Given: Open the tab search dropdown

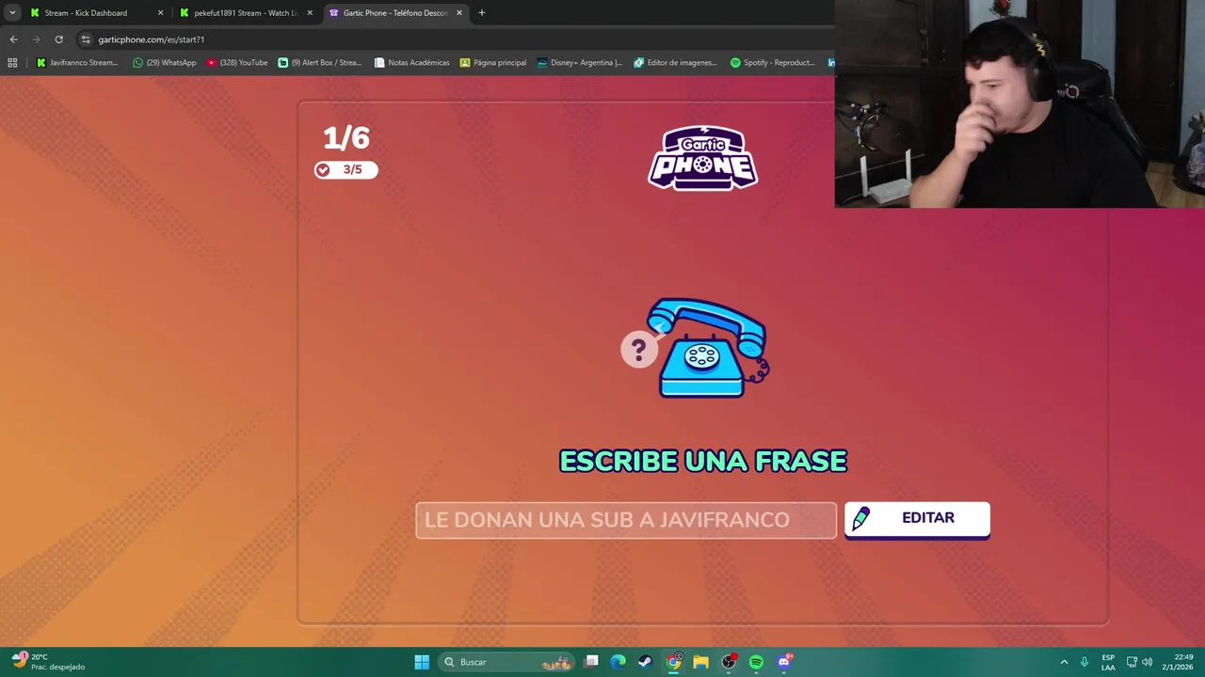Looking at the screenshot, I should pos(12,13).
